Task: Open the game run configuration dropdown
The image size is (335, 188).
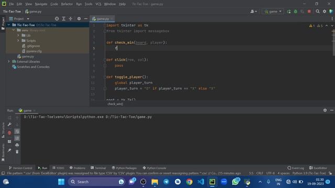Action: pyautogui.click(x=273, y=11)
